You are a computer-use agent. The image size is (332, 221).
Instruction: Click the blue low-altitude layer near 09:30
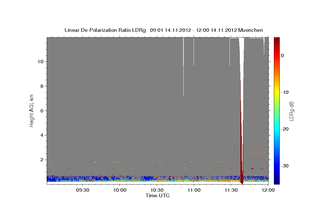[83, 178]
